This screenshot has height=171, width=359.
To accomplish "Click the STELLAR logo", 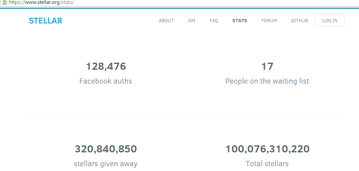I will point(45,21).
